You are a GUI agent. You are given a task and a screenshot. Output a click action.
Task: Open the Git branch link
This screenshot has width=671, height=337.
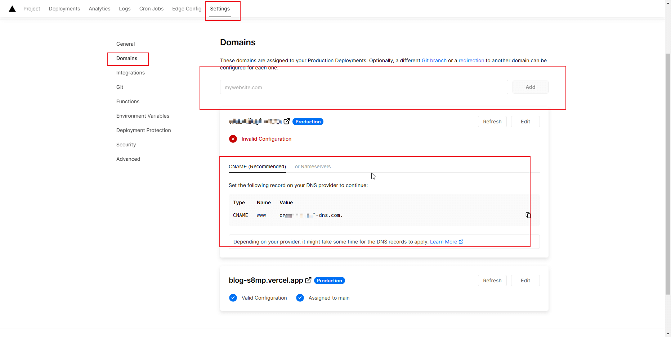pos(434,60)
